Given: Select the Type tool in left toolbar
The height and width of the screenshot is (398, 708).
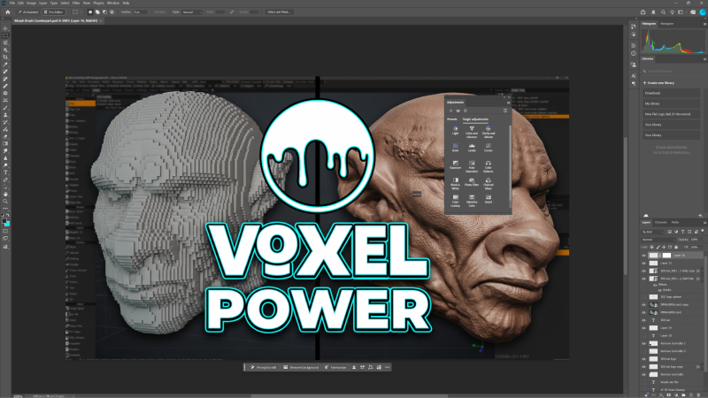Looking at the screenshot, I should [5, 172].
